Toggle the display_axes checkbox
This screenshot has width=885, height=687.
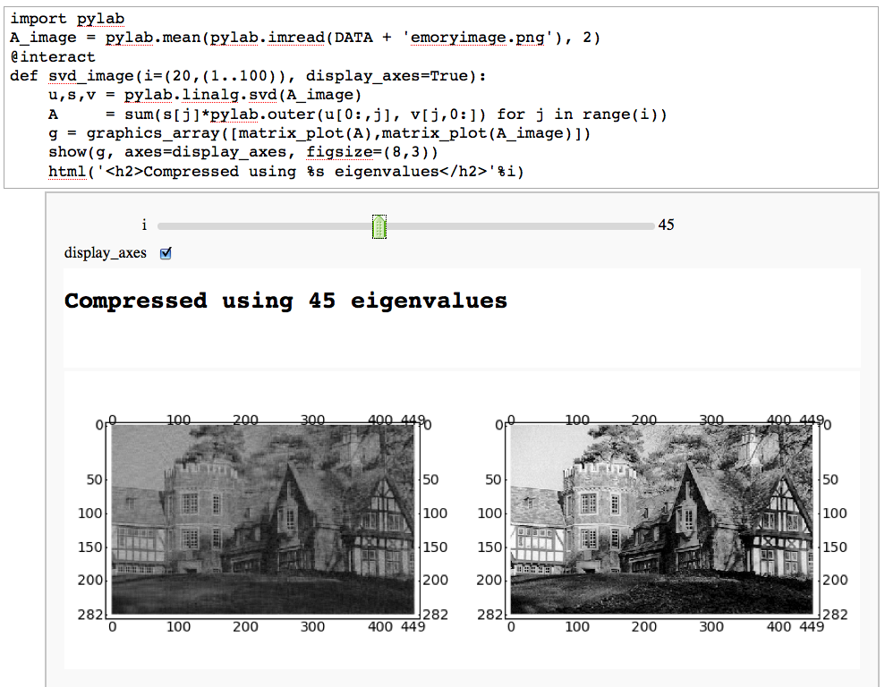[166, 253]
